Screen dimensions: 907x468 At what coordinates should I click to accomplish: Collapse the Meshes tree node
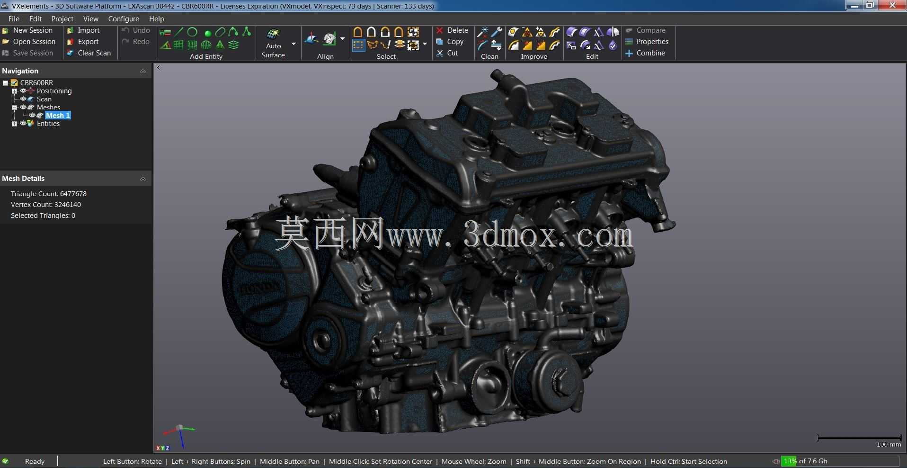click(14, 107)
